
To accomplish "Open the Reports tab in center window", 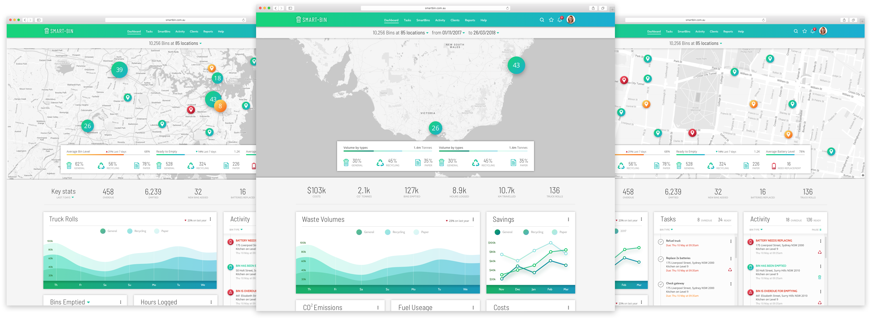I will pyautogui.click(x=470, y=20).
